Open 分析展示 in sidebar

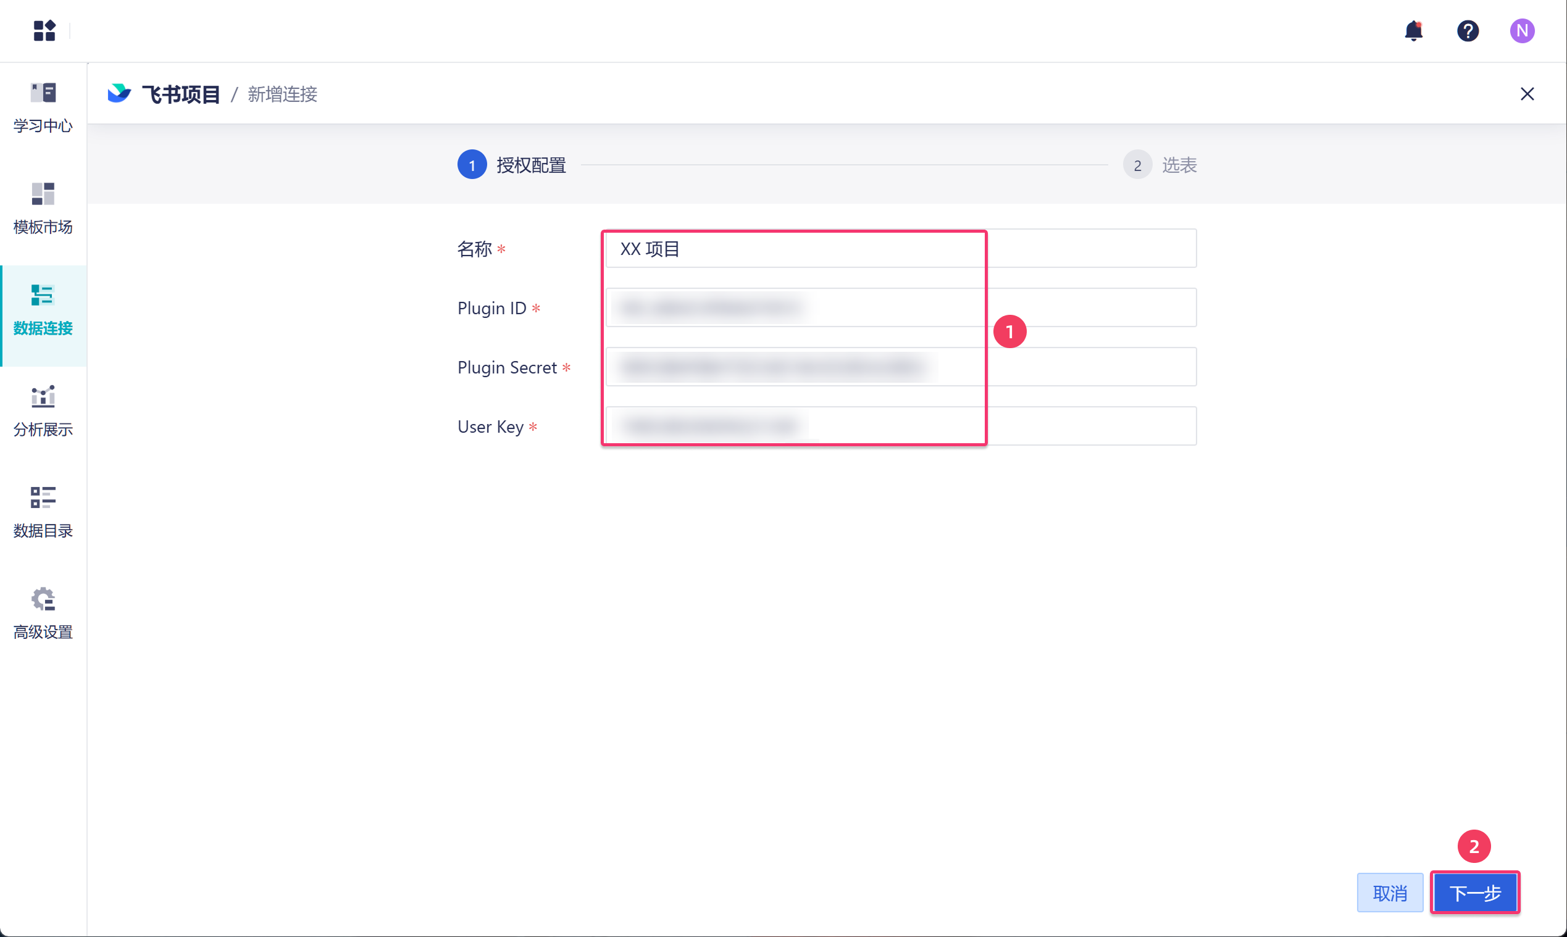click(43, 411)
